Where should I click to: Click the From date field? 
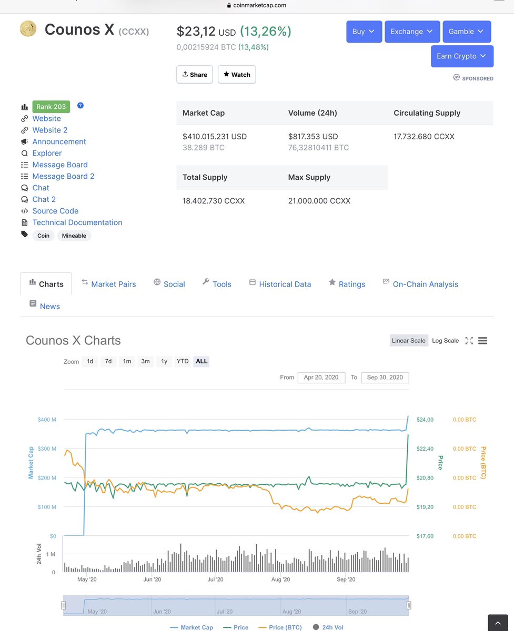click(x=321, y=378)
